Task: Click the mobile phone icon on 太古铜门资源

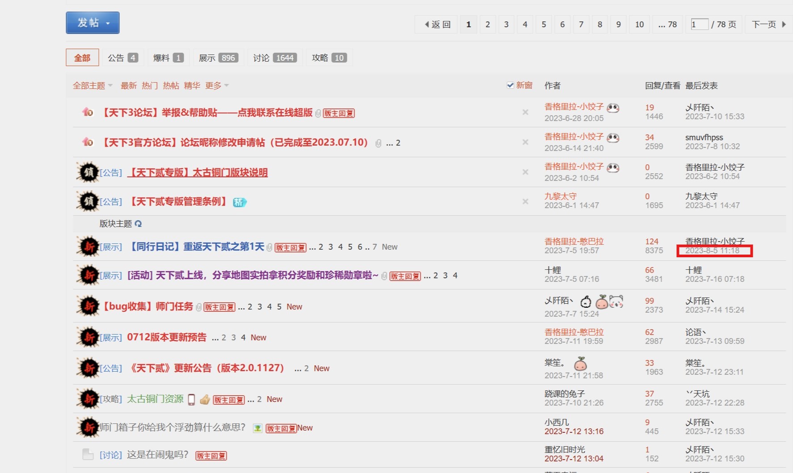Action: [x=191, y=399]
